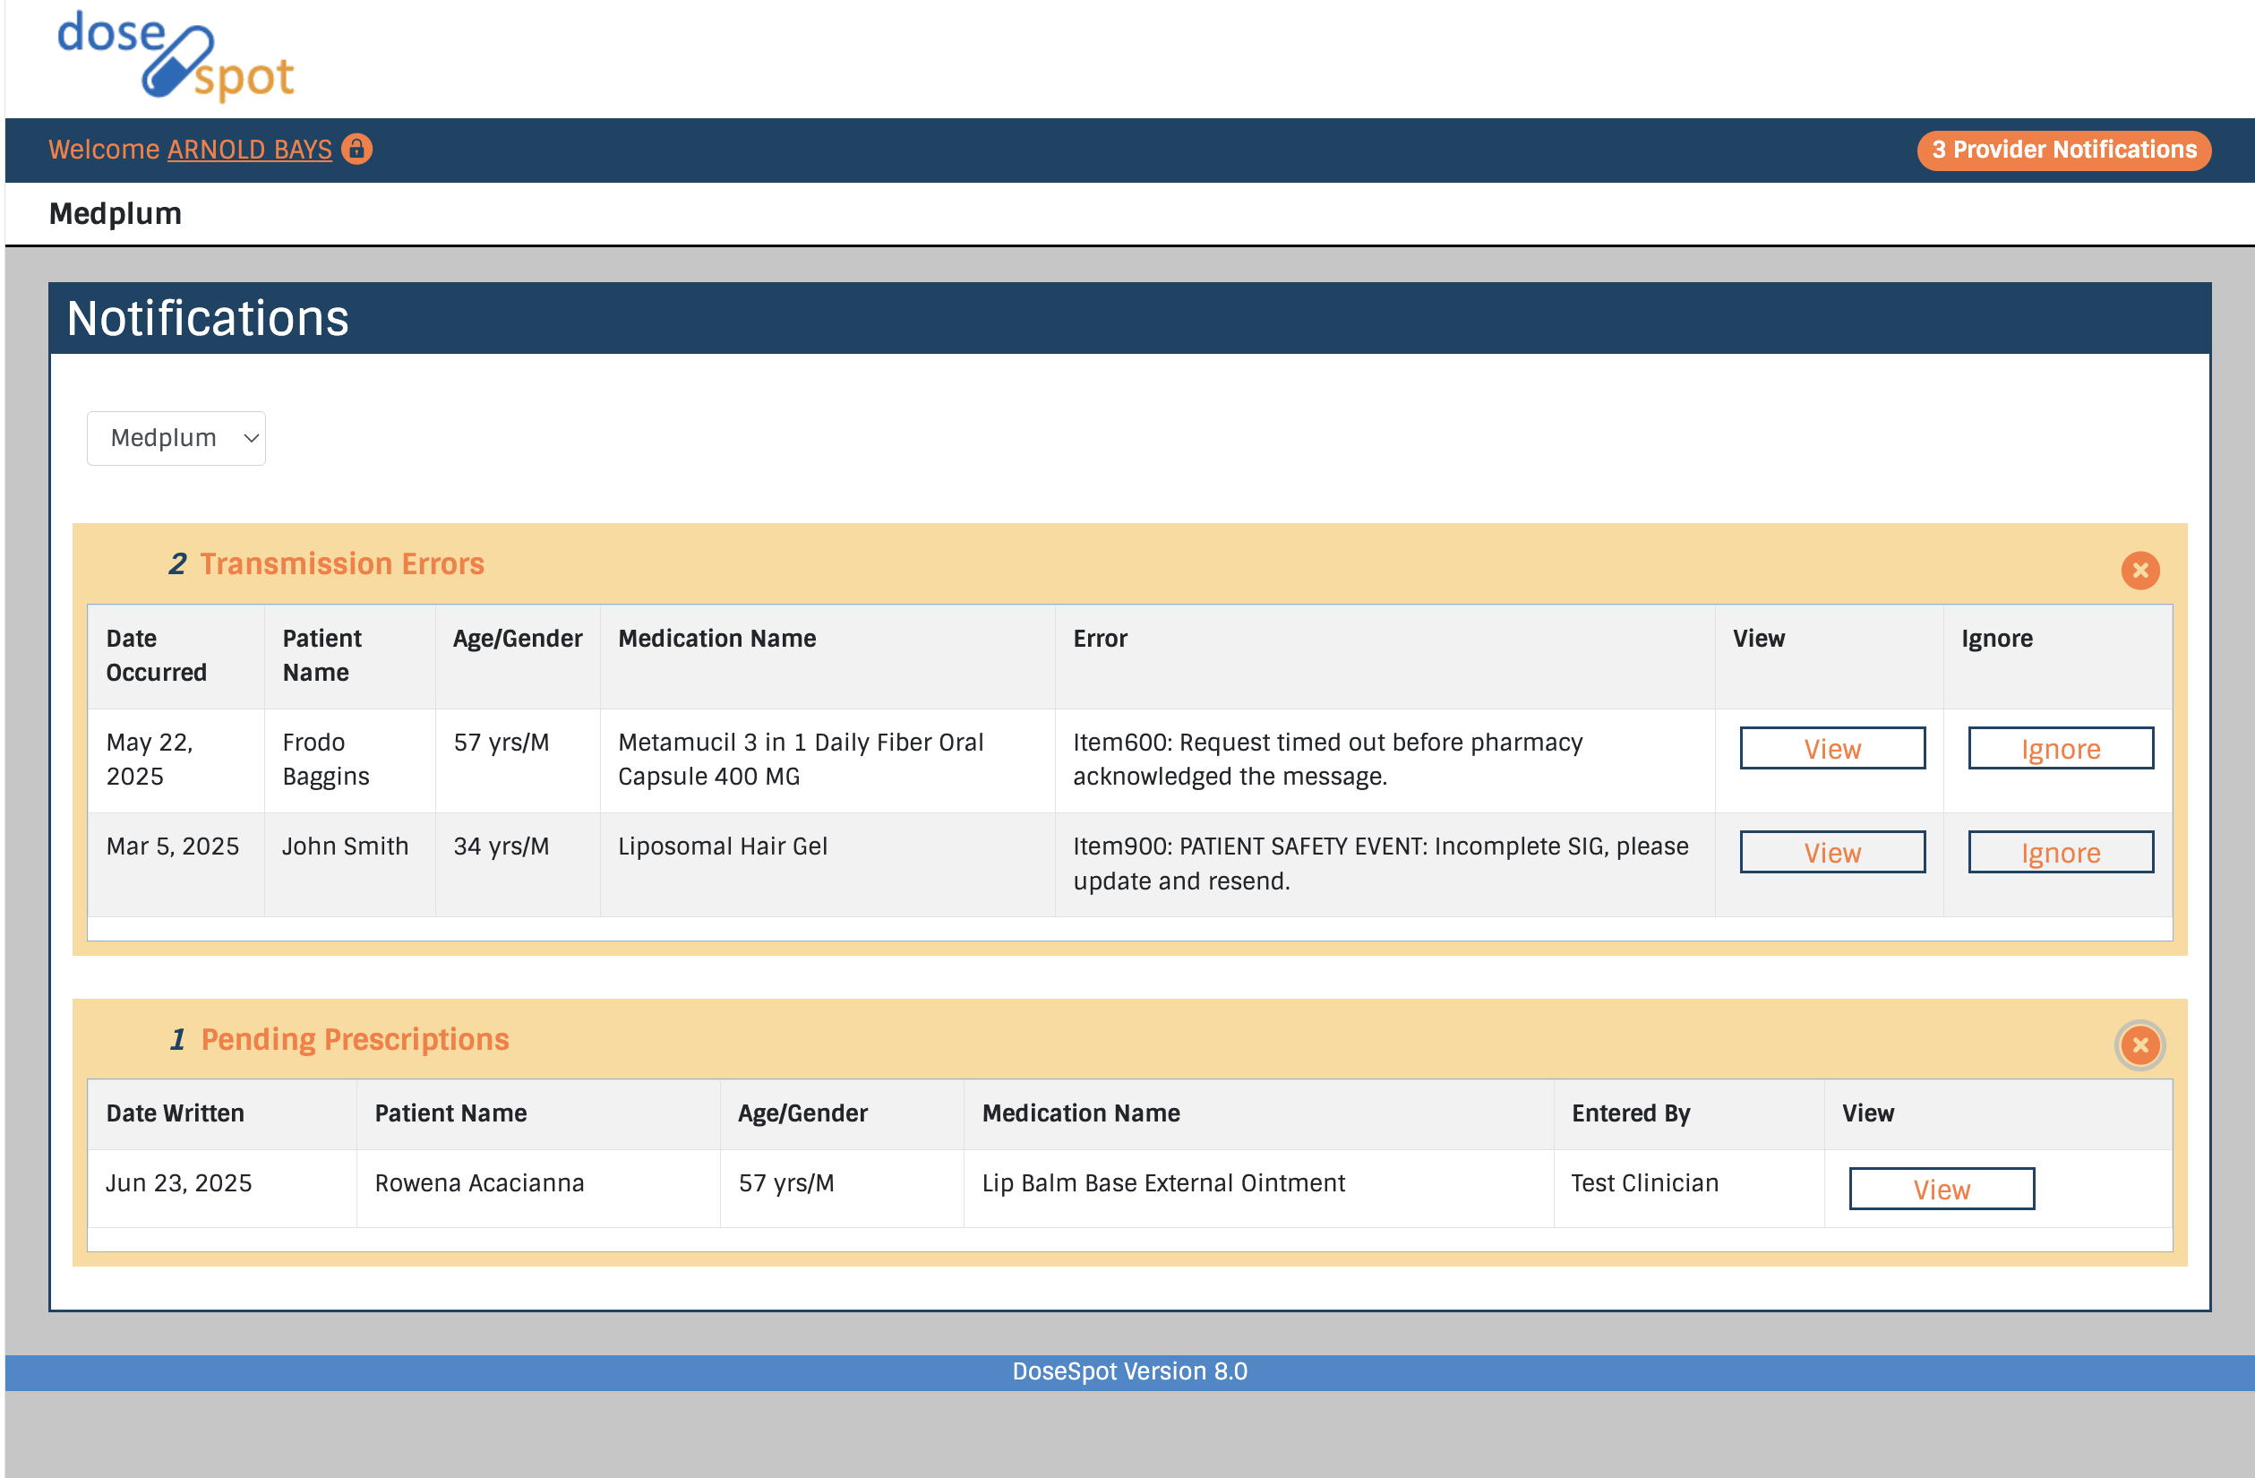Screen dimensions: 2255x1478
Task: Ignore the Liposomal Hair Gel error
Action: coord(2060,852)
